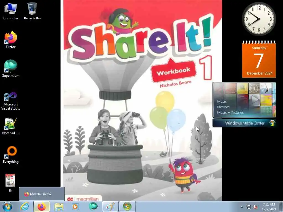
Task: Click the Show desktop strip
Action: click(281, 207)
